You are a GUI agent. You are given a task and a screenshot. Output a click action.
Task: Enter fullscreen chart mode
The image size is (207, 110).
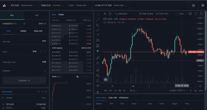coord(196,14)
